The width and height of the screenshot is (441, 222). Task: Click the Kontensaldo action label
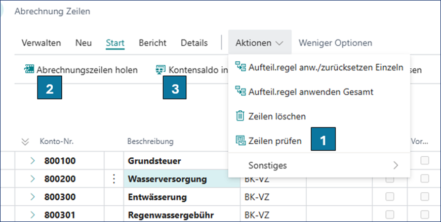198,70
